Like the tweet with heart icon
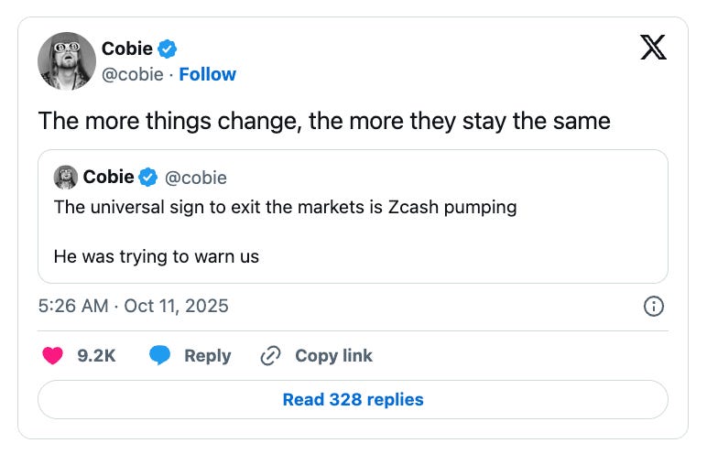This screenshot has width=707, height=454. coord(53,356)
